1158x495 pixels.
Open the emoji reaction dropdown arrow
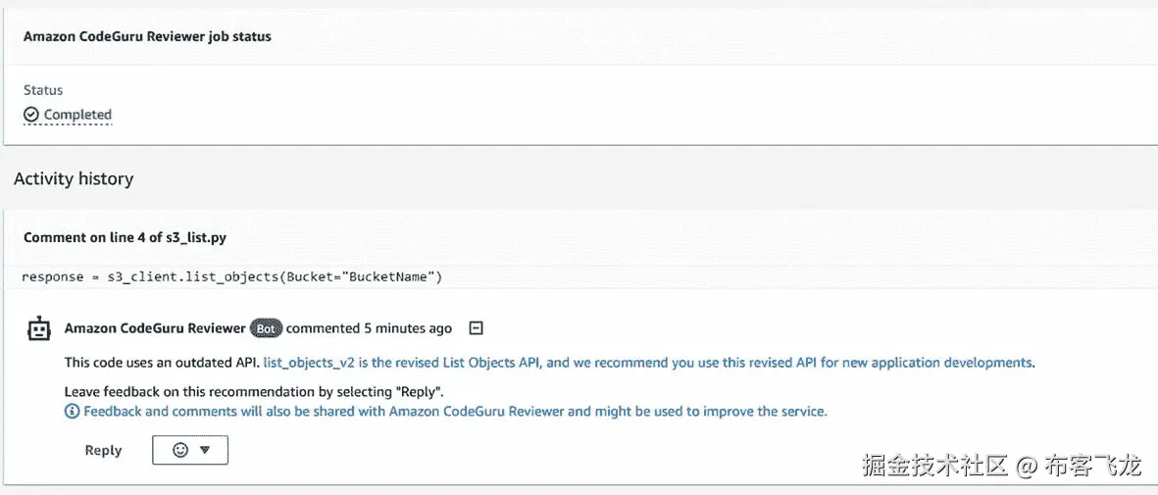[205, 450]
